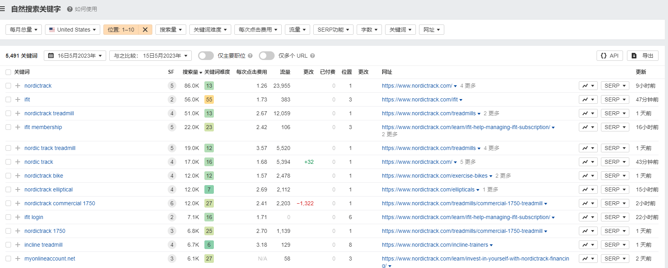Add ifit membership with plus icon
Viewport: 668px width, 268px height.
(x=18, y=127)
